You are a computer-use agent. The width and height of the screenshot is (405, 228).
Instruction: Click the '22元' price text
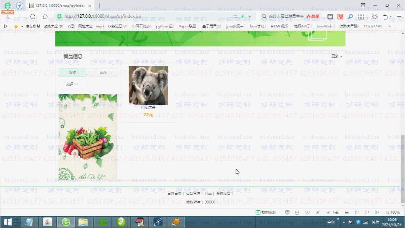pyautogui.click(x=148, y=114)
